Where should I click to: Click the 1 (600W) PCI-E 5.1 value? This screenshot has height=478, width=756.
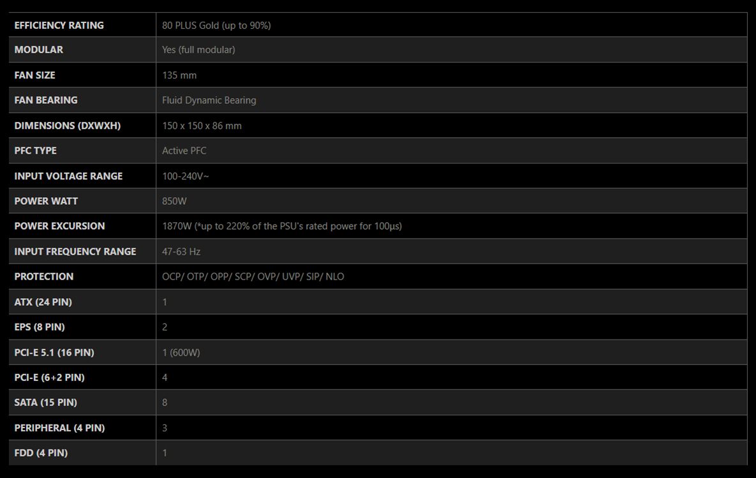181,352
